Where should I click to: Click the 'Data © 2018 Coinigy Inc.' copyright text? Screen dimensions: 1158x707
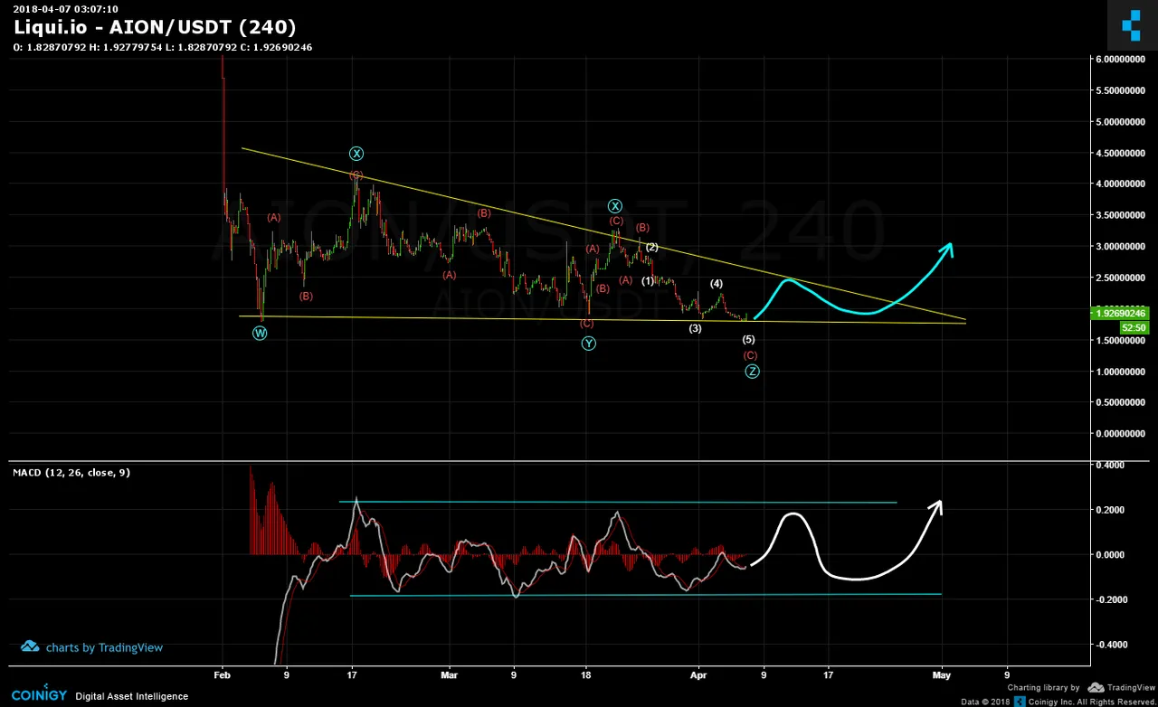pyautogui.click(x=1058, y=702)
